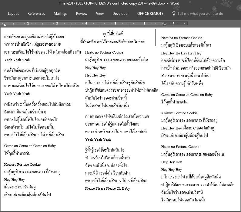Open the OFFICE REMOTE tab
This screenshot has height=212, width=241.
(150, 14)
